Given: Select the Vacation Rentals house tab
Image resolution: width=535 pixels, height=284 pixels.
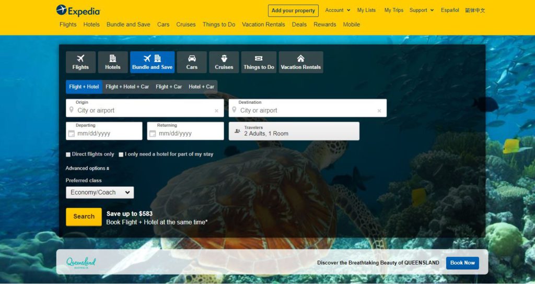Looking at the screenshot, I should pos(300,62).
